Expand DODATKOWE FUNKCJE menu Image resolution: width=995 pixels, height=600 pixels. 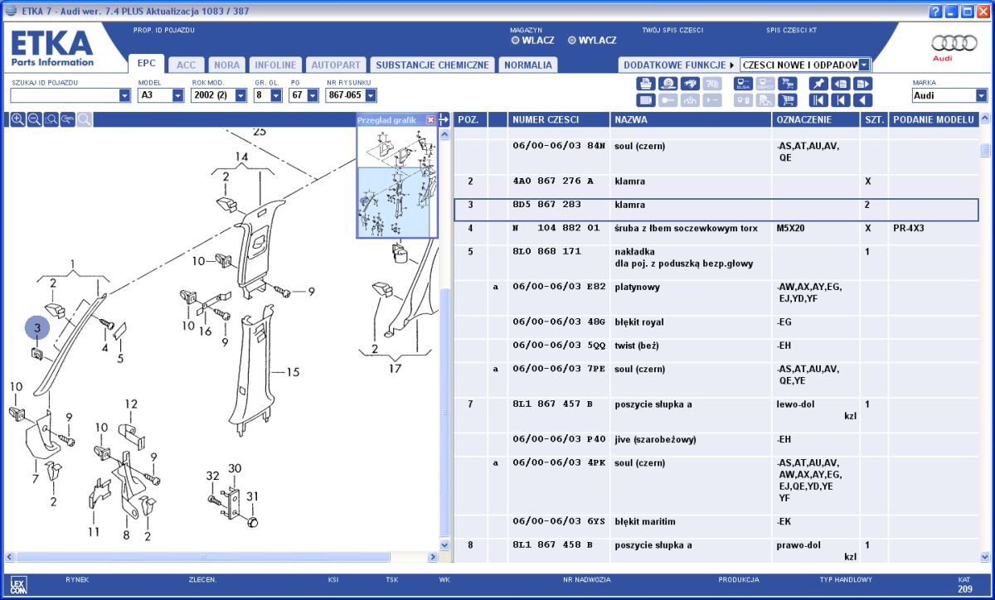(x=679, y=65)
